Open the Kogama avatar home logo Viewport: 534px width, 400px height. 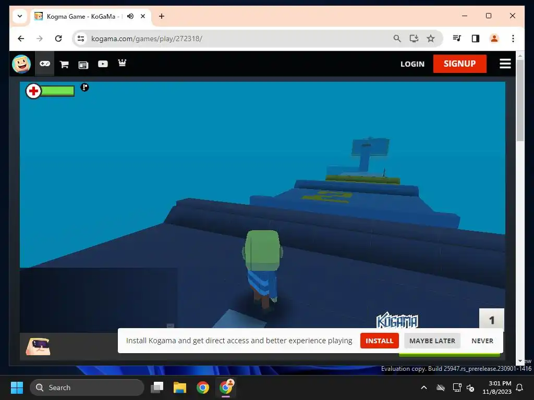click(x=21, y=64)
